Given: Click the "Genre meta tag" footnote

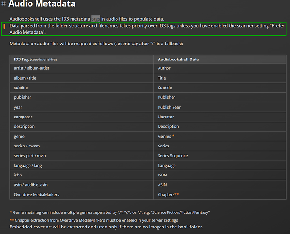Looking at the screenshot, I should click(109, 212).
